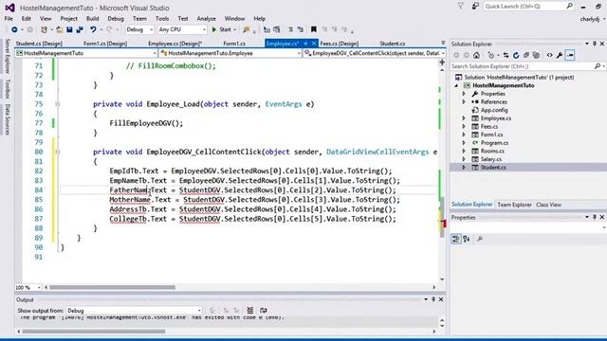Click the Start debugging button

[222, 29]
